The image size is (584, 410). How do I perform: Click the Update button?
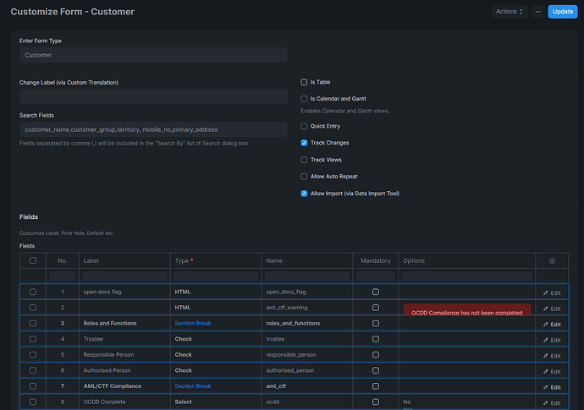pos(562,12)
